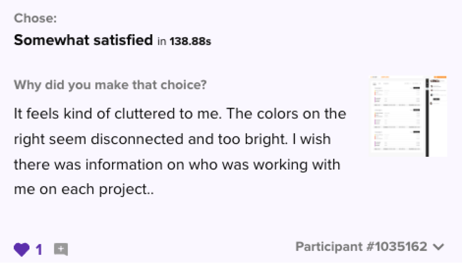Open the design screenshot thumbnail
This screenshot has height=263, width=462.
(x=408, y=116)
